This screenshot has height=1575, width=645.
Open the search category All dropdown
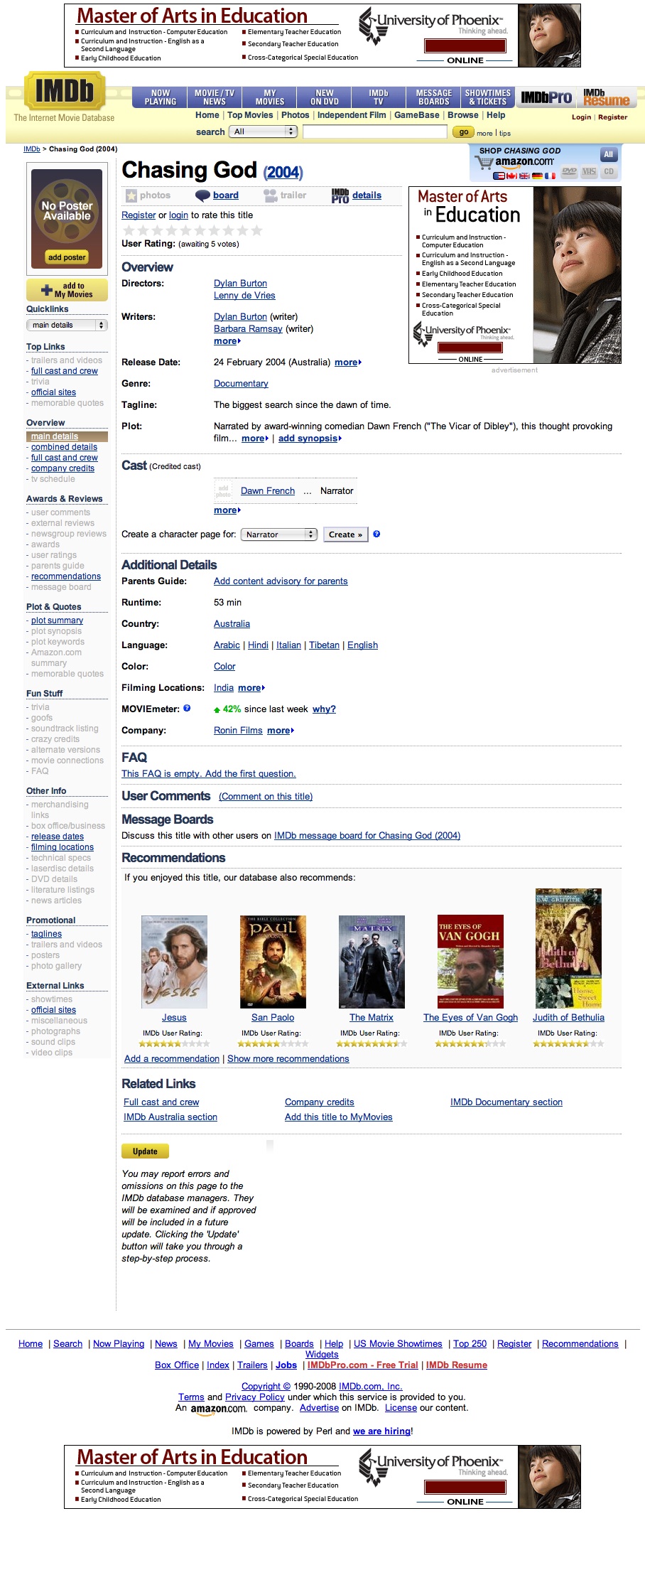pos(262,131)
